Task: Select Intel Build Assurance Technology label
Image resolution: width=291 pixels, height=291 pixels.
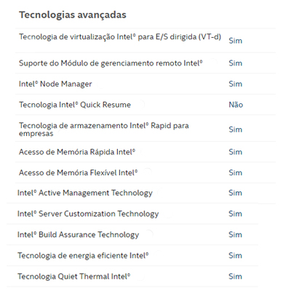Action: tap(78, 235)
